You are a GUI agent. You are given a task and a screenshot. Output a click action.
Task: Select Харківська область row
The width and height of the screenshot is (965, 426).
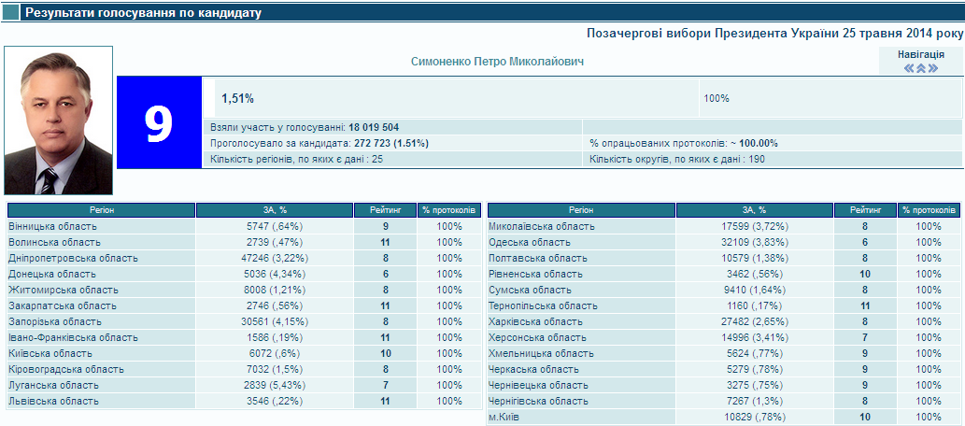click(532, 321)
